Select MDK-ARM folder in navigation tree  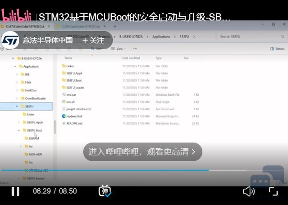pyautogui.click(x=33, y=154)
